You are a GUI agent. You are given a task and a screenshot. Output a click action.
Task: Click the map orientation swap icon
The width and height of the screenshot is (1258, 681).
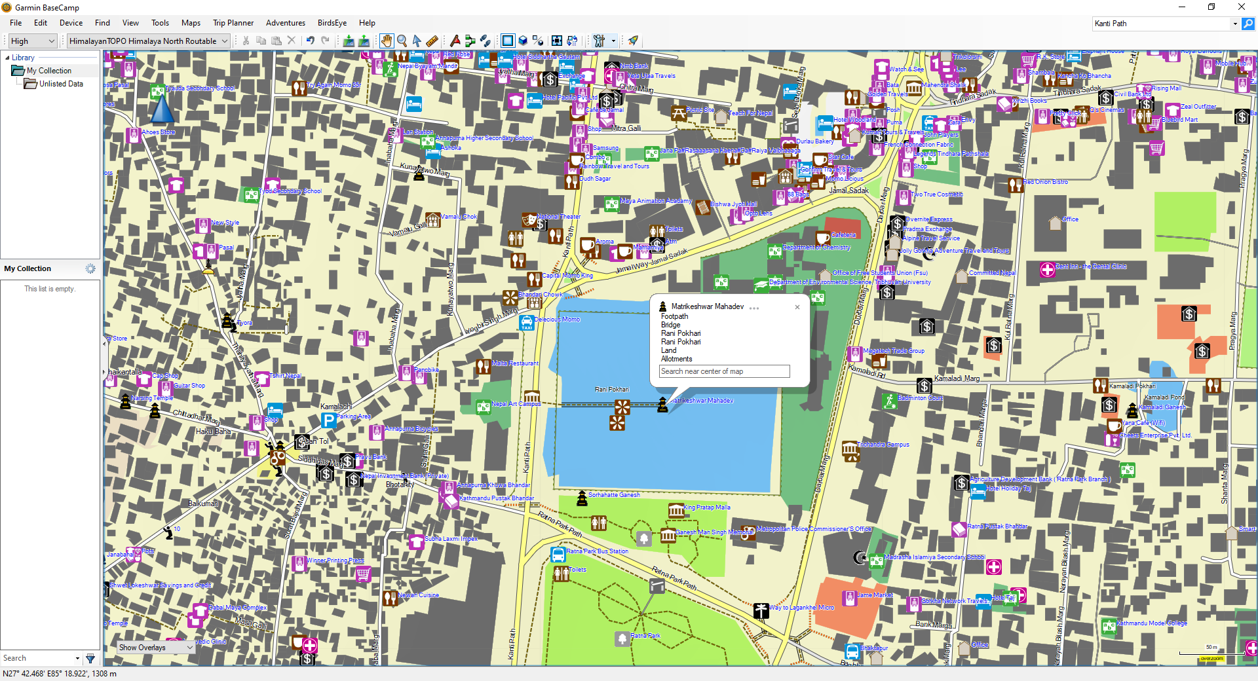(x=572, y=41)
